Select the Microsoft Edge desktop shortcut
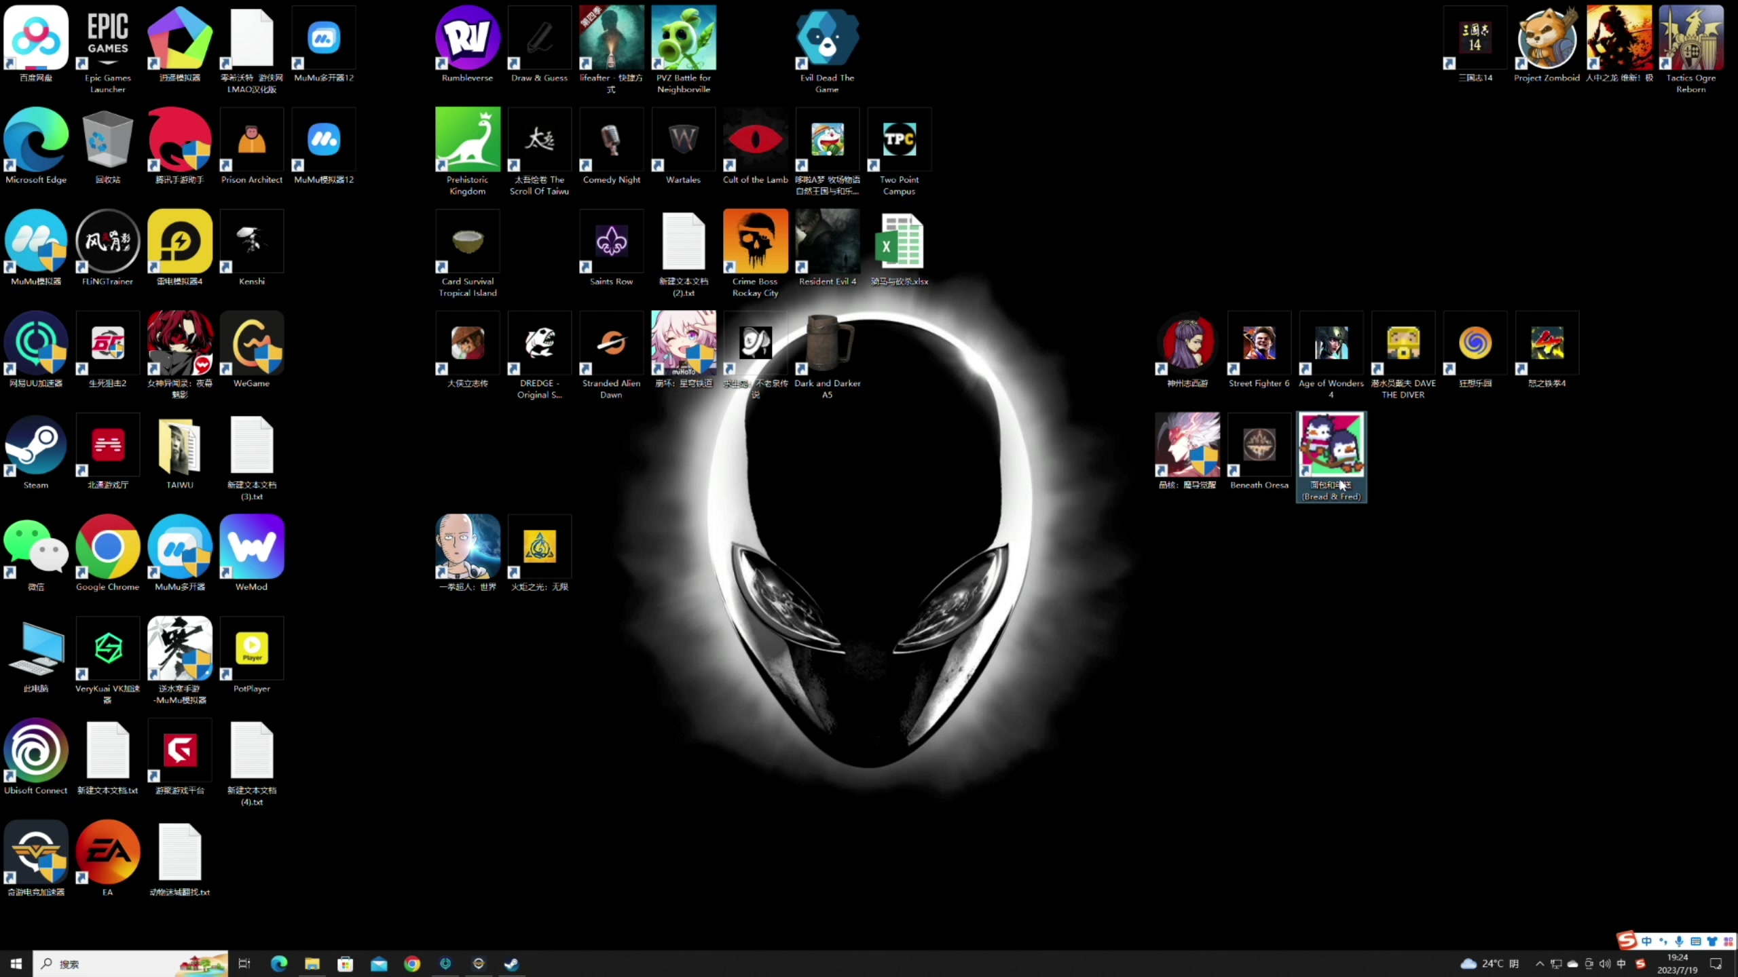1738x977 pixels. [36, 146]
